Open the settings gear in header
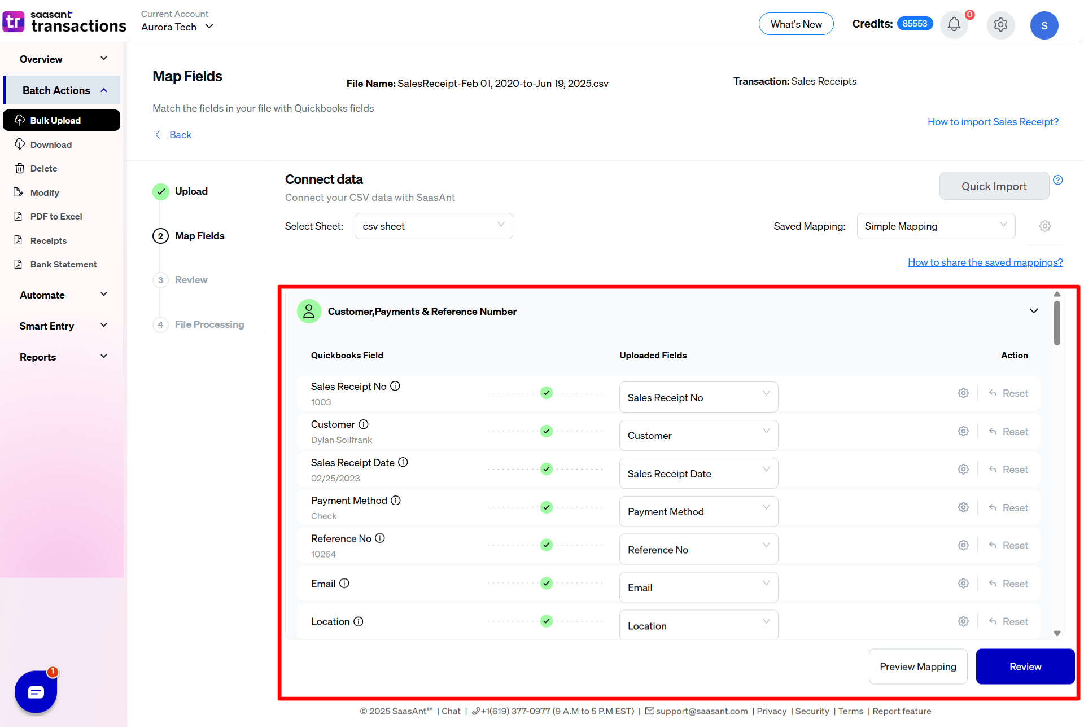Screen dimensions: 1084x728 [x=1000, y=25]
